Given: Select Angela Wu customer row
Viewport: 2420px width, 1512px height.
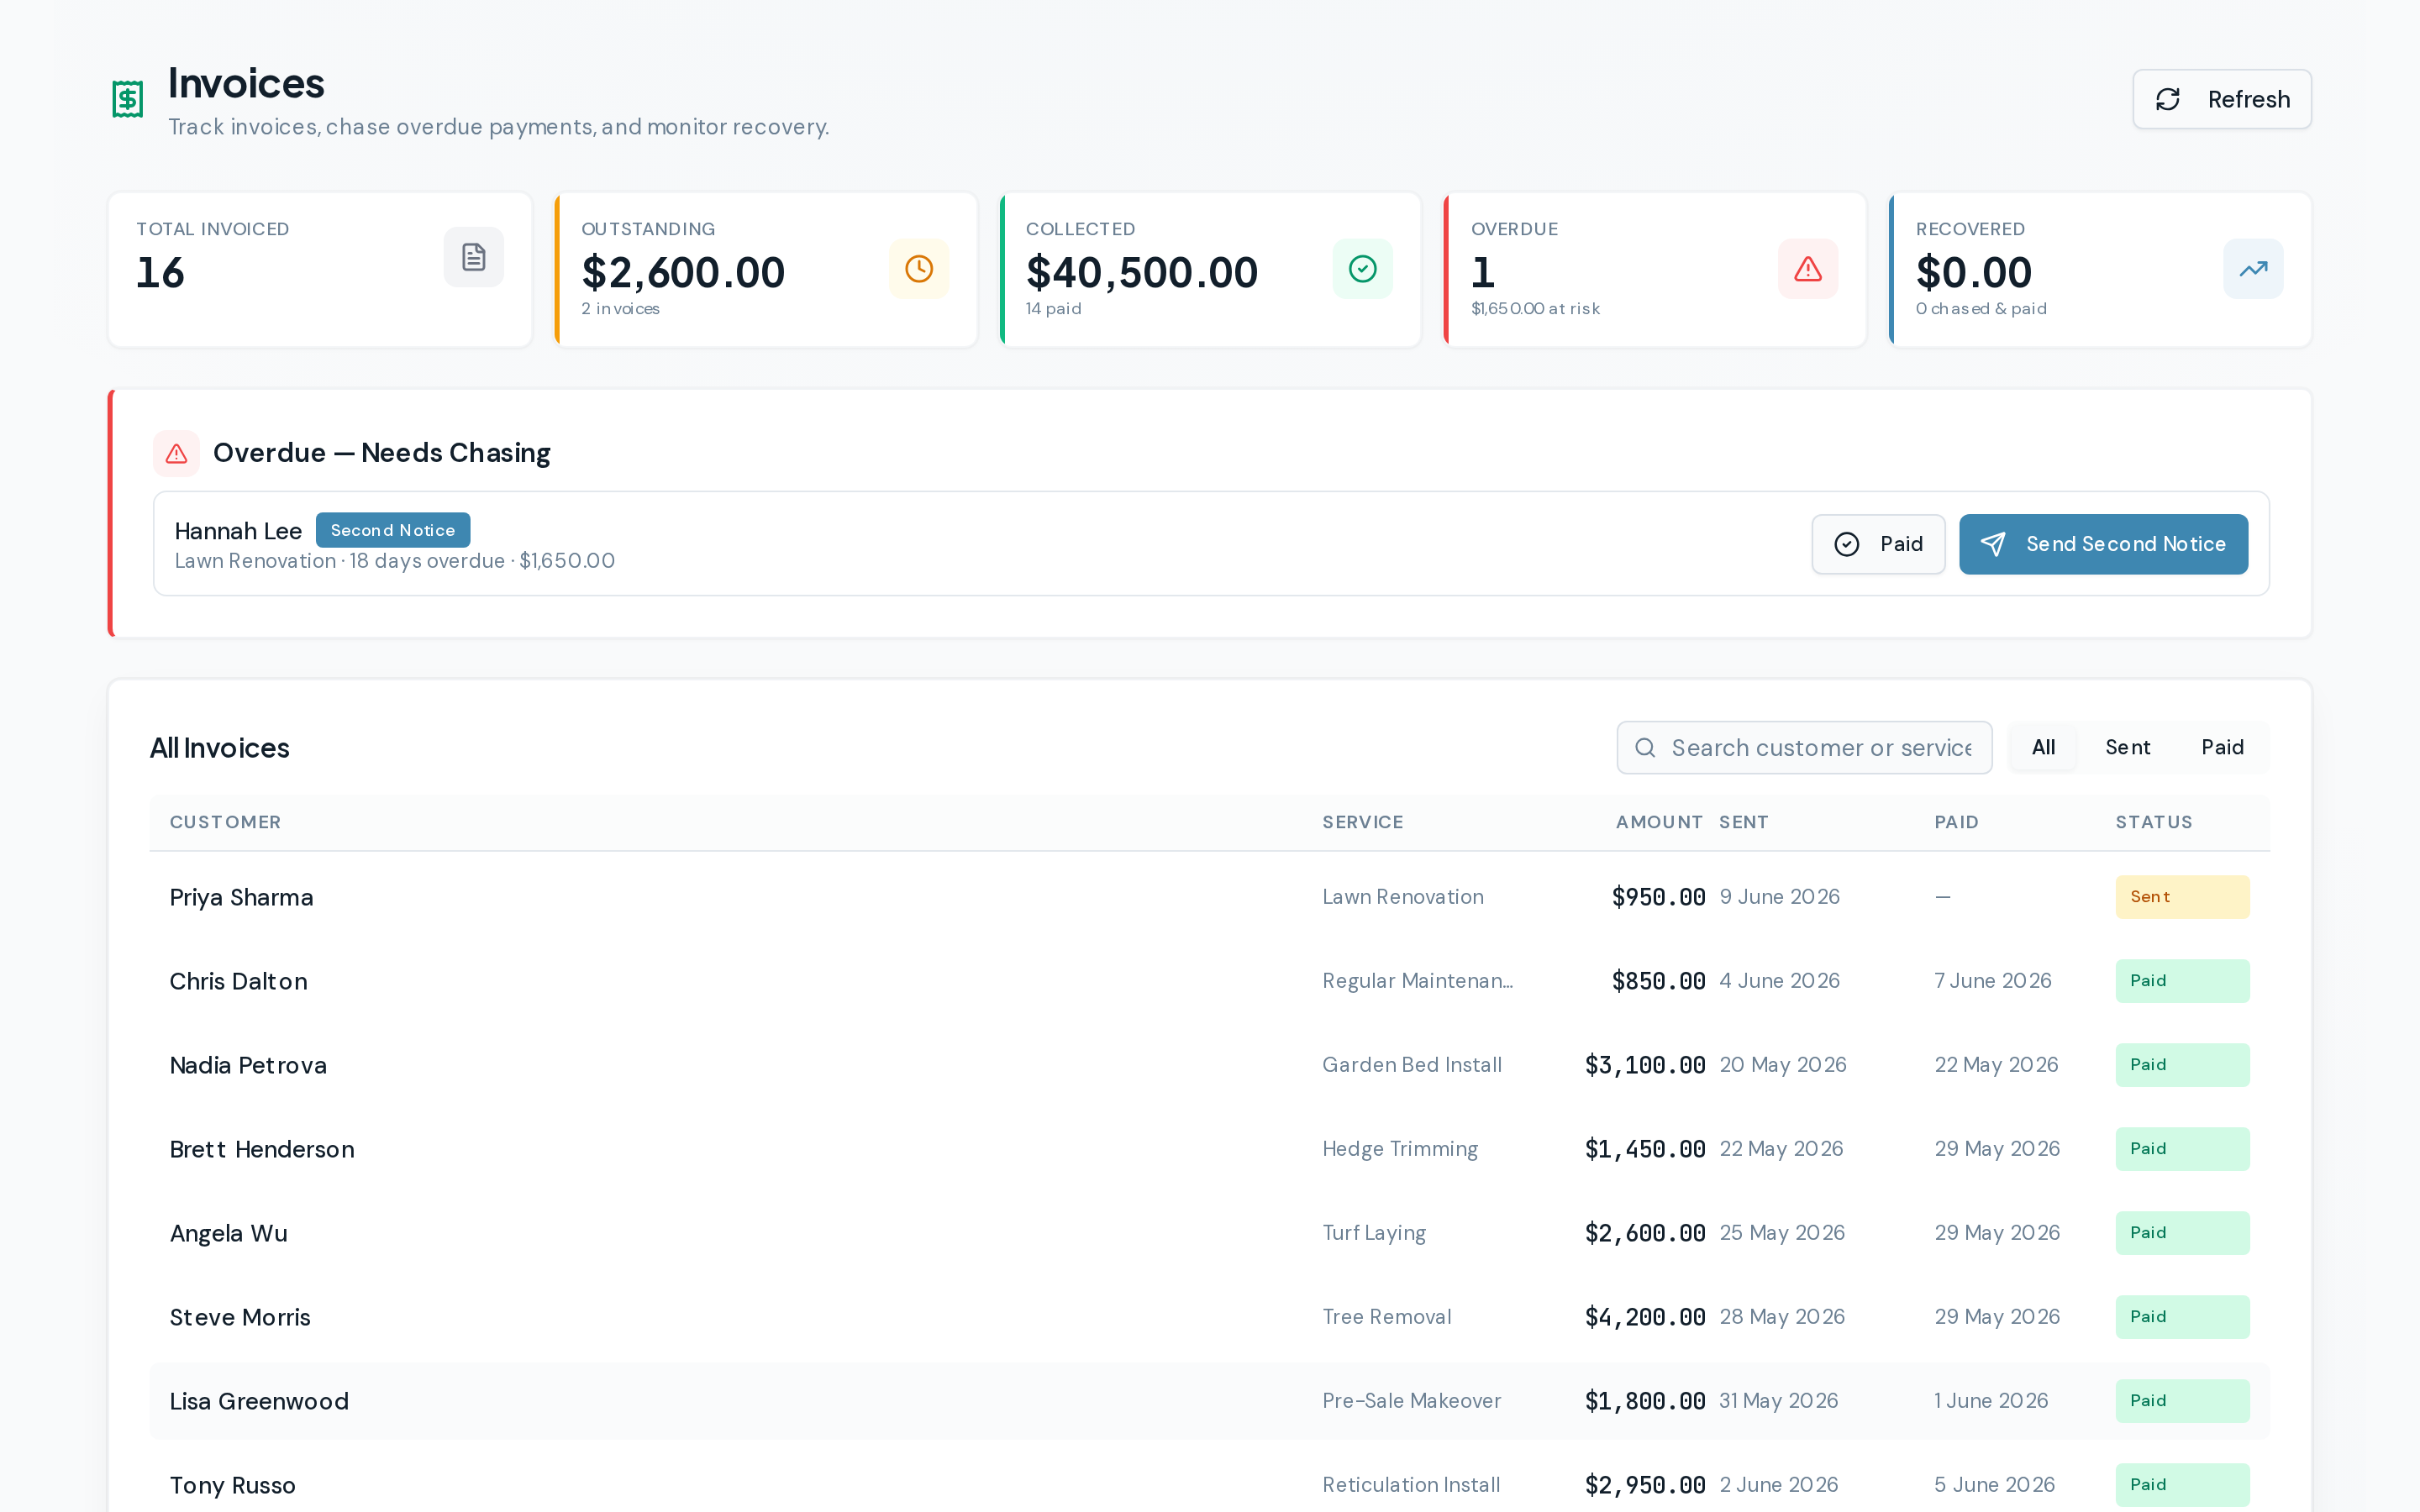Looking at the screenshot, I should pos(1209,1233).
